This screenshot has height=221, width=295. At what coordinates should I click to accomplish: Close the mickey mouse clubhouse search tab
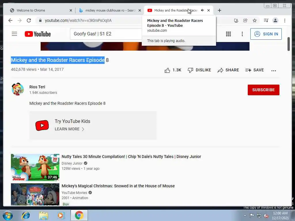click(x=140, y=10)
